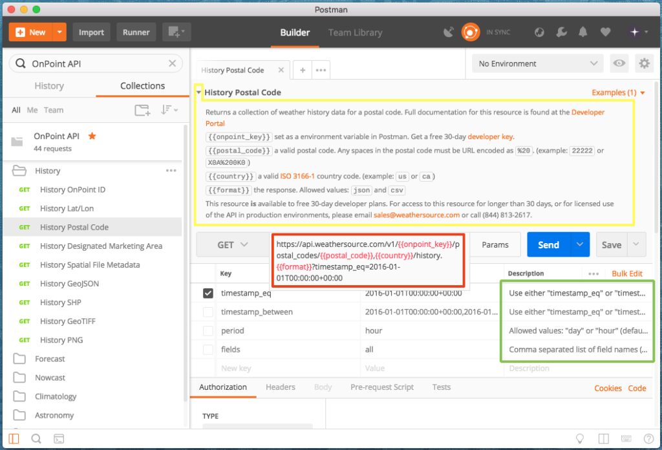Click the lightbulb tips icon
This screenshot has width=662, height=450.
click(580, 439)
